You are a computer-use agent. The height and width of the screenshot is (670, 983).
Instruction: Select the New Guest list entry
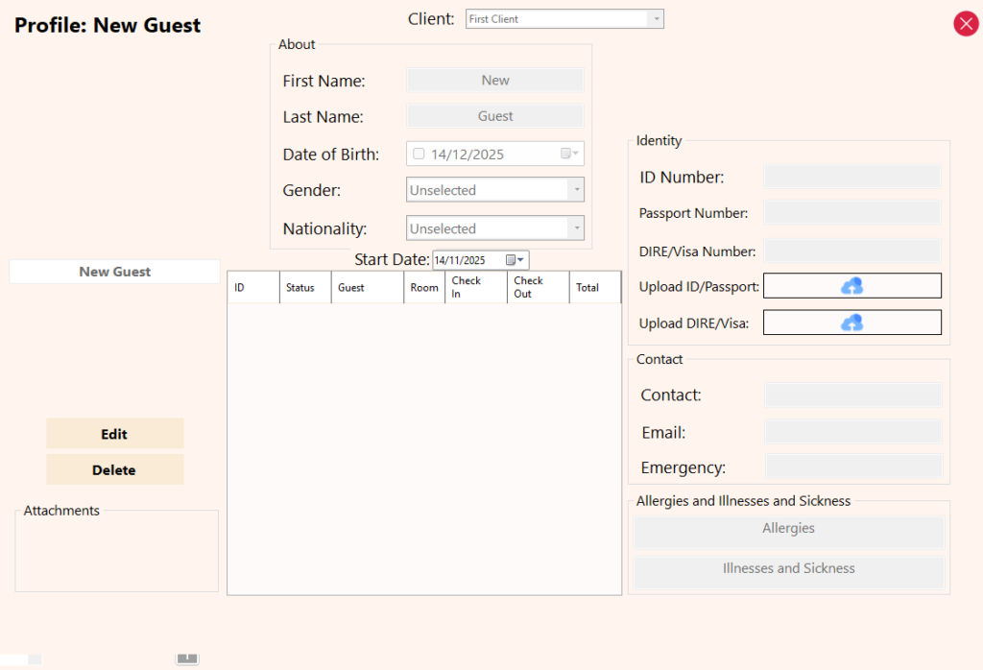[x=114, y=272]
